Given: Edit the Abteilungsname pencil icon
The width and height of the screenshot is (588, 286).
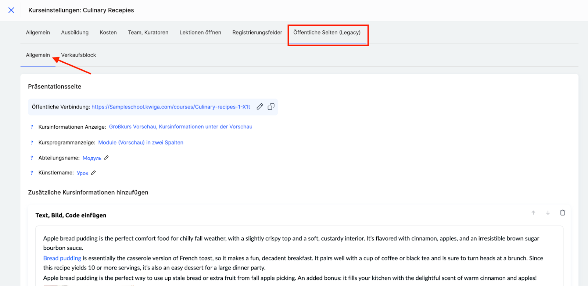Looking at the screenshot, I should [x=106, y=158].
